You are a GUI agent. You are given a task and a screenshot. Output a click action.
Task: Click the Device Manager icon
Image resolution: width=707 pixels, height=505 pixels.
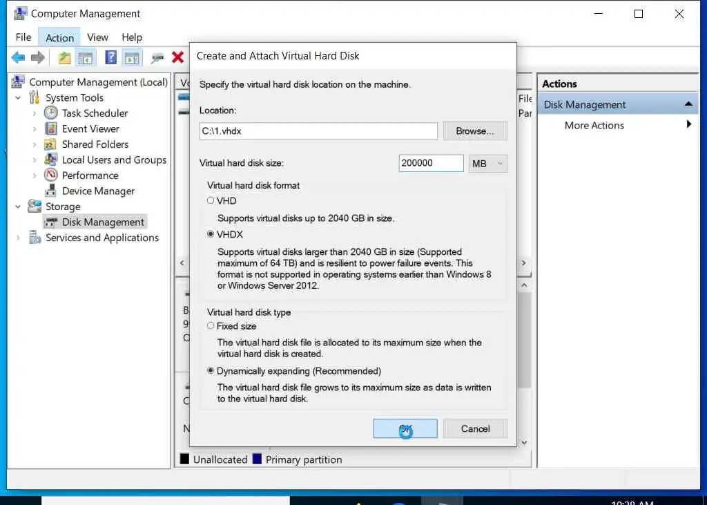tap(51, 191)
